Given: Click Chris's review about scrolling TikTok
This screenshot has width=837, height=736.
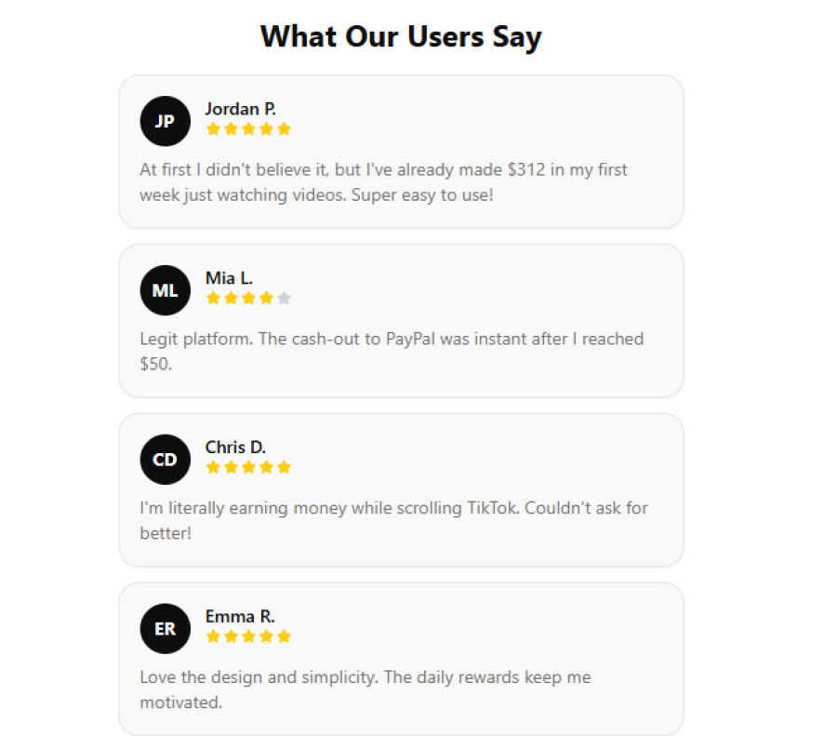Looking at the screenshot, I should tap(393, 520).
